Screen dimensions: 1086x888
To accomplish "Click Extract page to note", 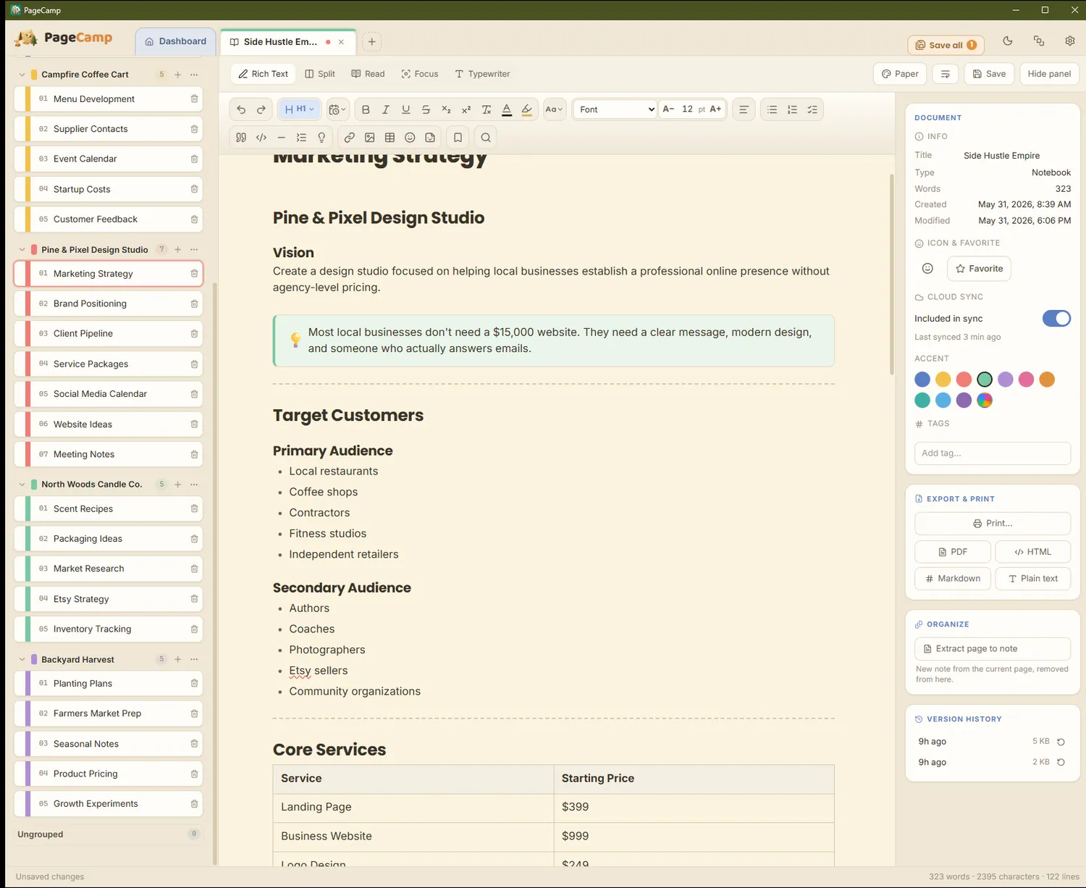I will click(993, 649).
